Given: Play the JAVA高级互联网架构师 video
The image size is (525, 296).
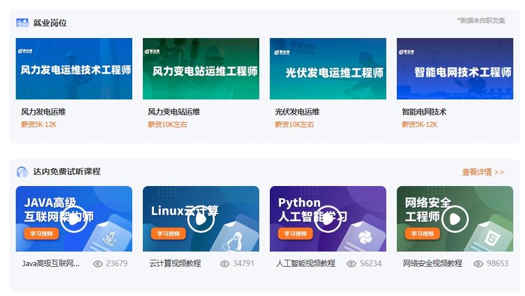Looking at the screenshot, I should pyautogui.click(x=74, y=219).
